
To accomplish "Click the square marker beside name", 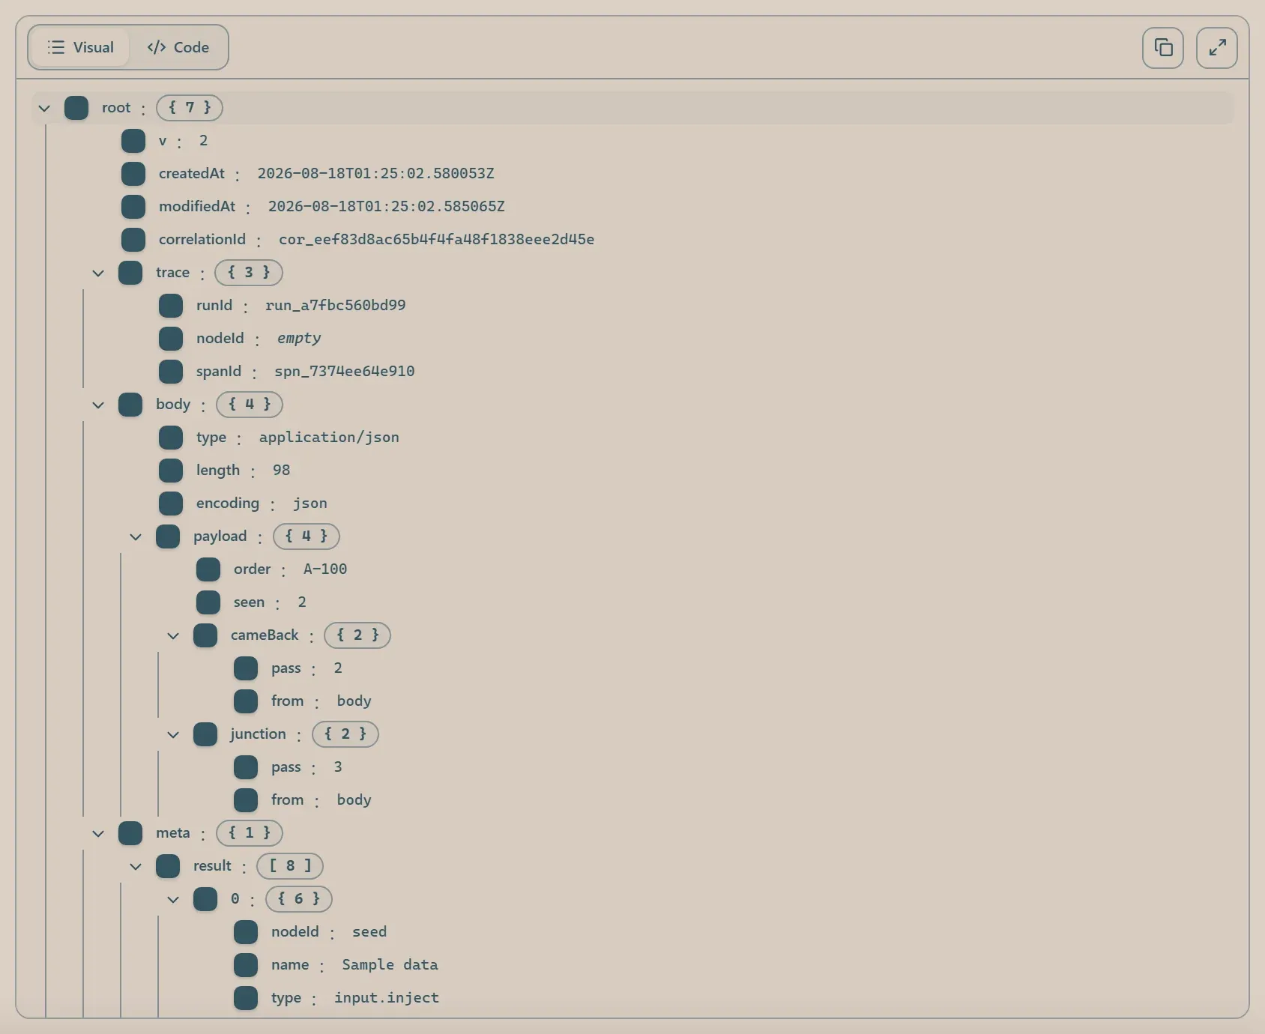I will [x=246, y=965].
